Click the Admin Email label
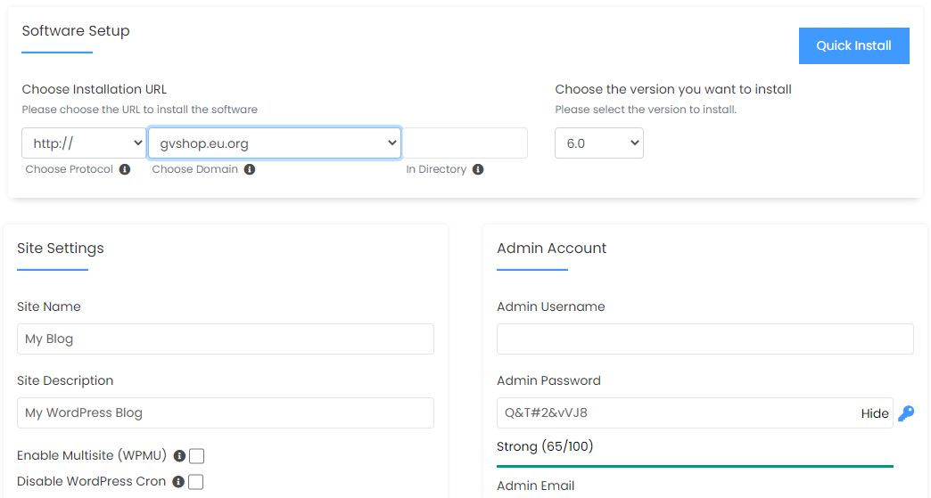This screenshot has width=931, height=498. click(535, 486)
